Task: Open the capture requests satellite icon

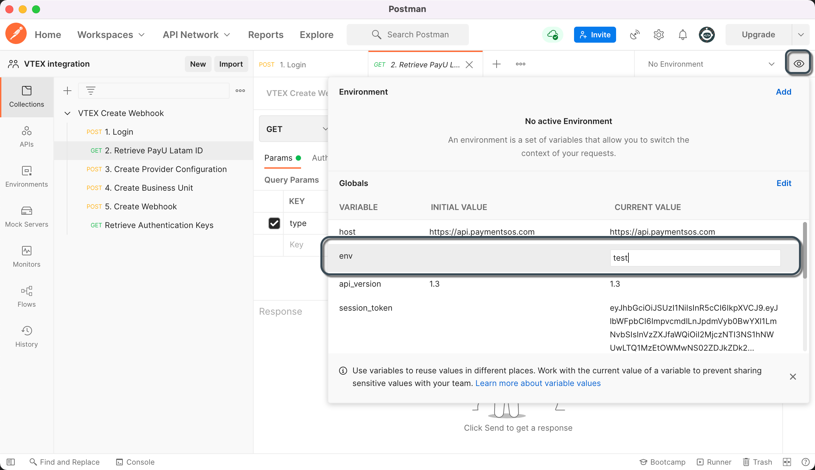Action: (634, 35)
